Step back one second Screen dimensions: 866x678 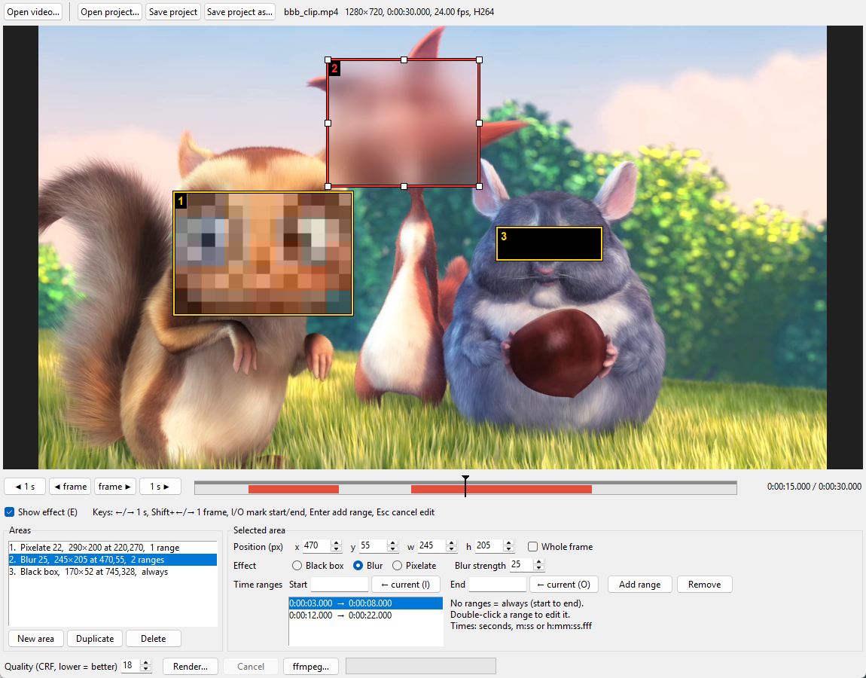(x=25, y=486)
